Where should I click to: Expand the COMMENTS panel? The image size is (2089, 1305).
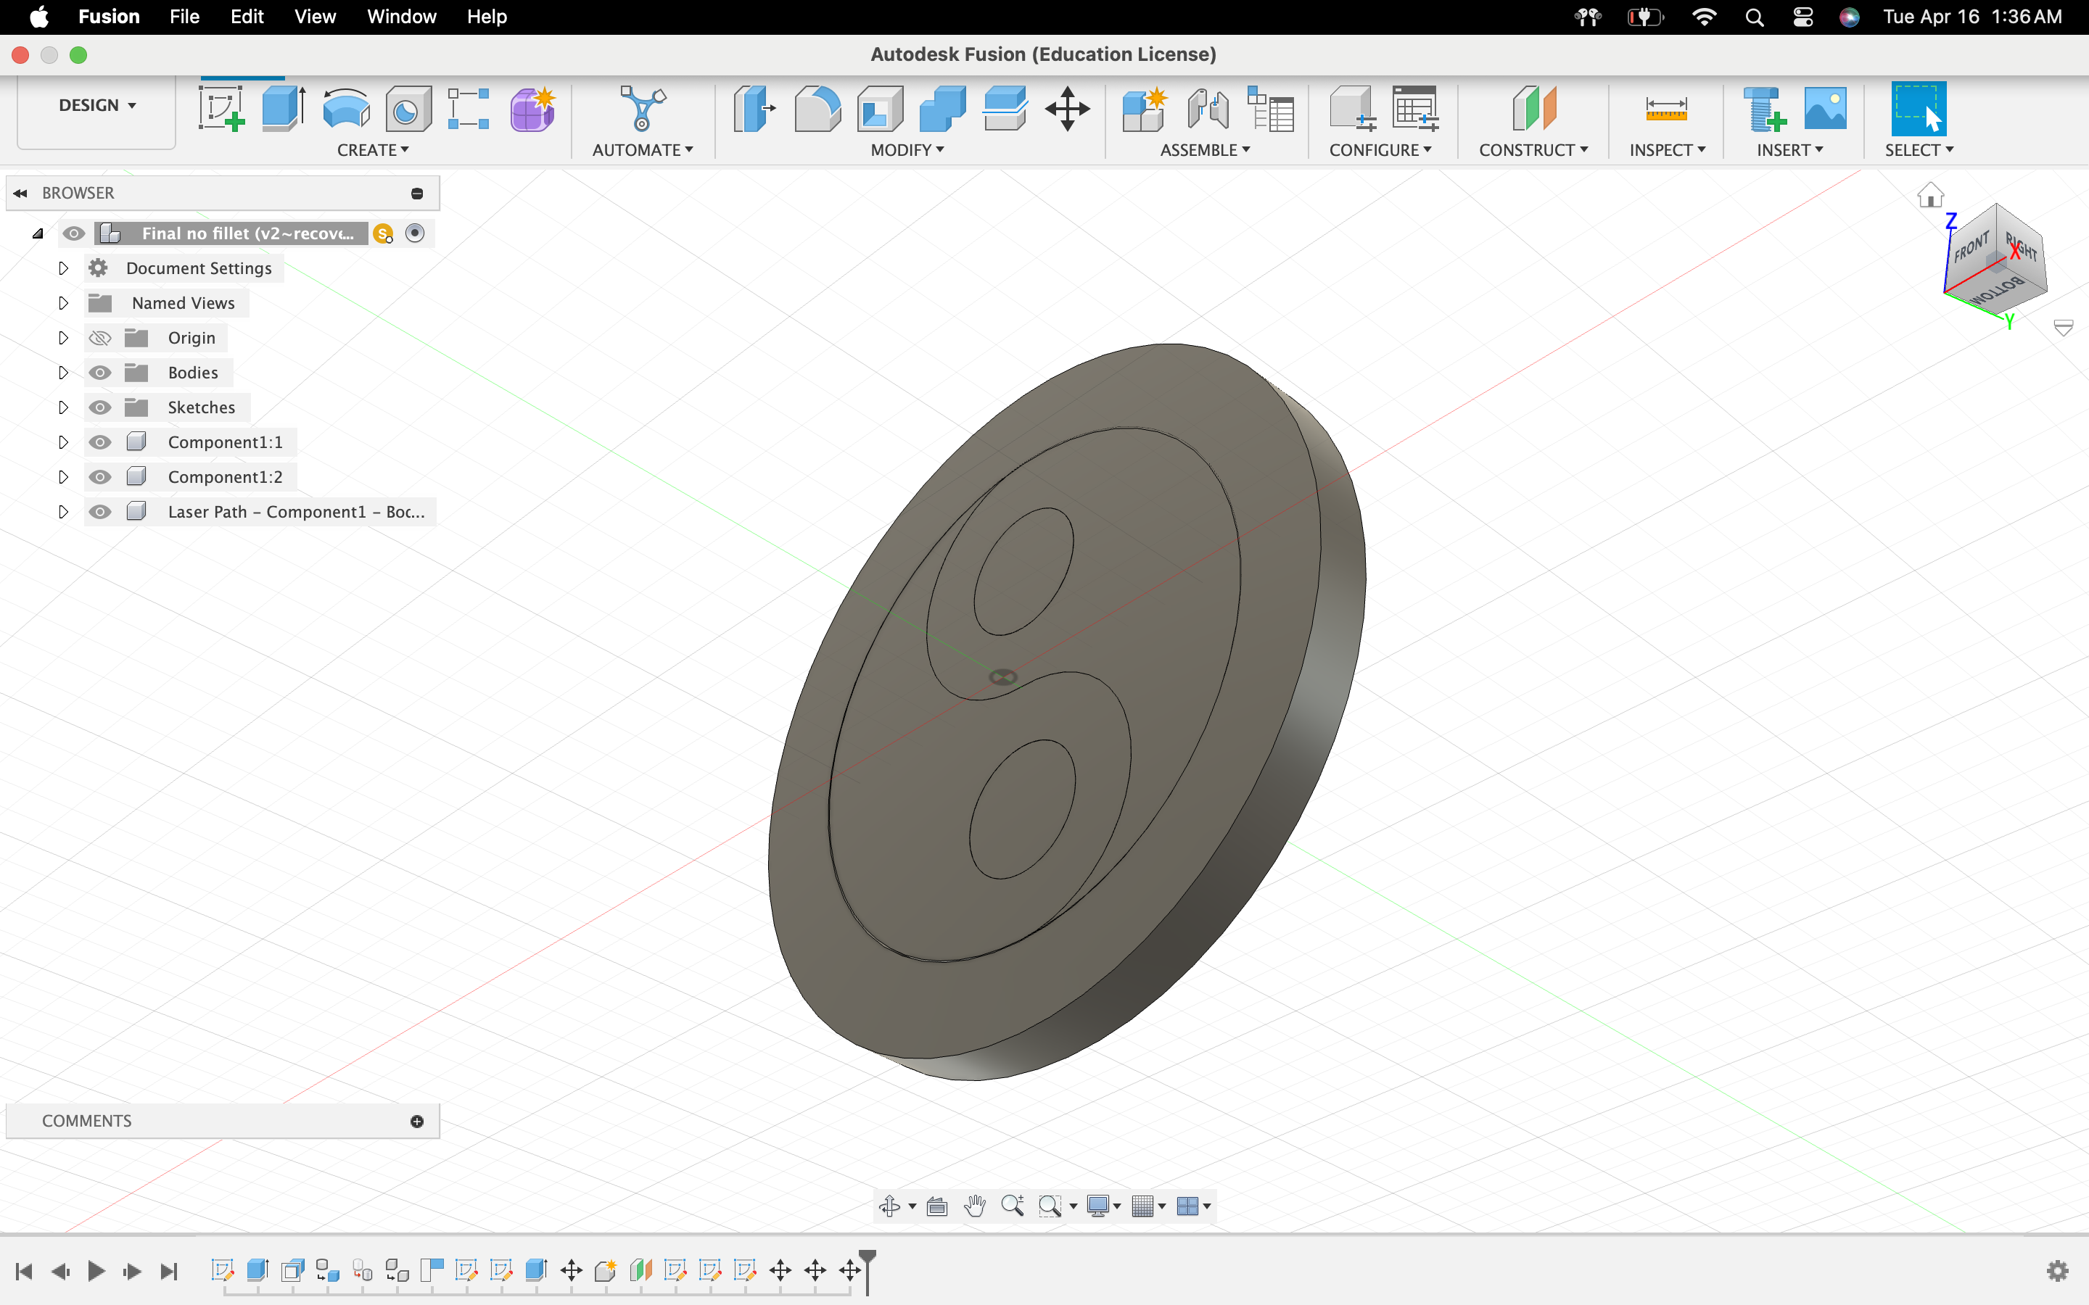click(417, 1121)
